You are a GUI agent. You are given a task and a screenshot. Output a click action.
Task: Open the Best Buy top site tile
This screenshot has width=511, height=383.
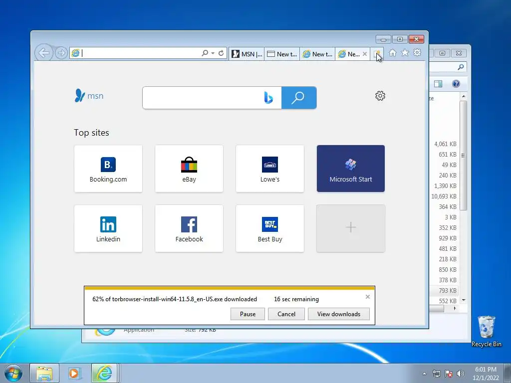pos(270,228)
